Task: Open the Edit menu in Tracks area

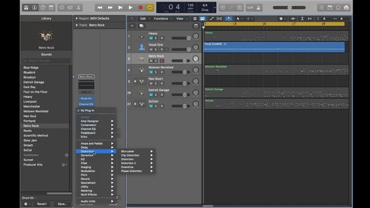Action: pos(143,18)
